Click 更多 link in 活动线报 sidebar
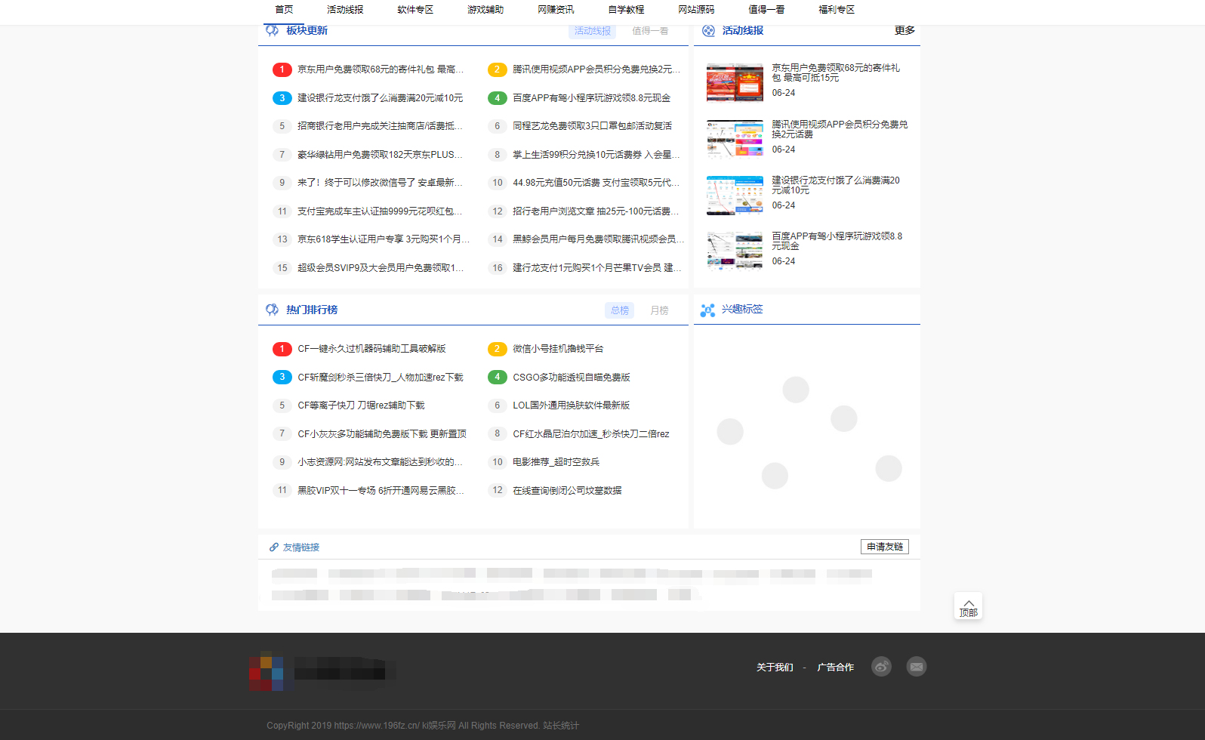The width and height of the screenshot is (1205, 740). tap(905, 30)
